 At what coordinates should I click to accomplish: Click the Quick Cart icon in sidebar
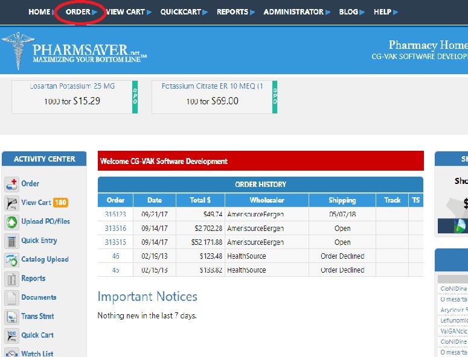pos(11,336)
